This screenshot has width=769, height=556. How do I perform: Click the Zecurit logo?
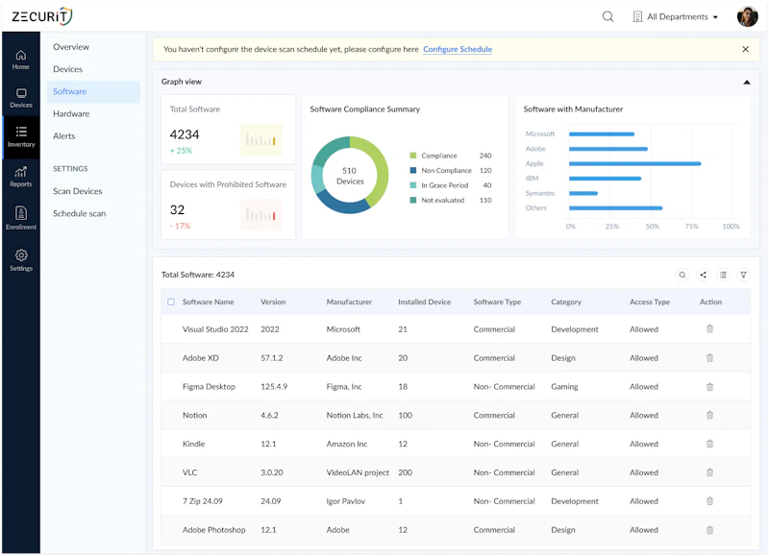[42, 16]
